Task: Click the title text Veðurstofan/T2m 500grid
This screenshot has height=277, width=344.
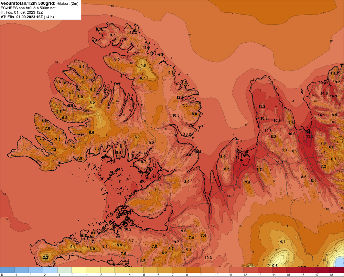Action: pyautogui.click(x=28, y=3)
